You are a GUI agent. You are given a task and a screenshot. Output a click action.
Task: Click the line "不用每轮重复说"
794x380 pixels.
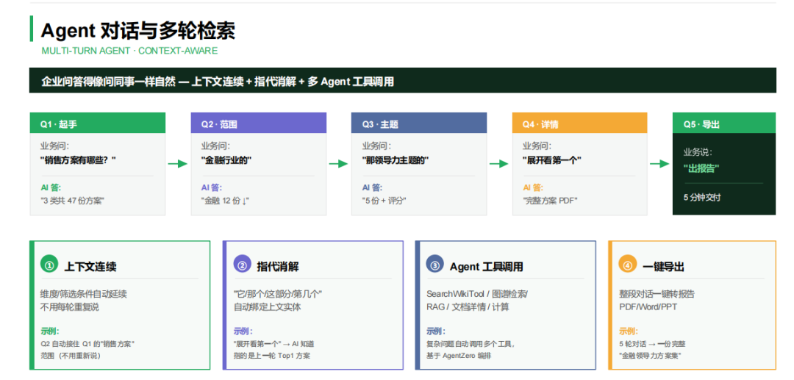70,307
